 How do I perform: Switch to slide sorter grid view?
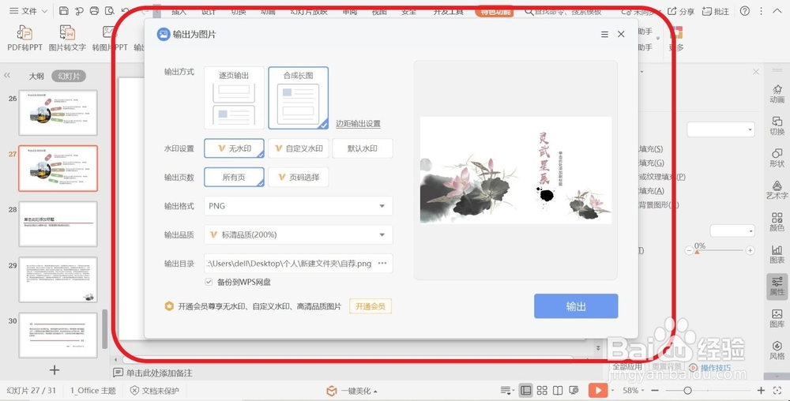click(x=542, y=390)
